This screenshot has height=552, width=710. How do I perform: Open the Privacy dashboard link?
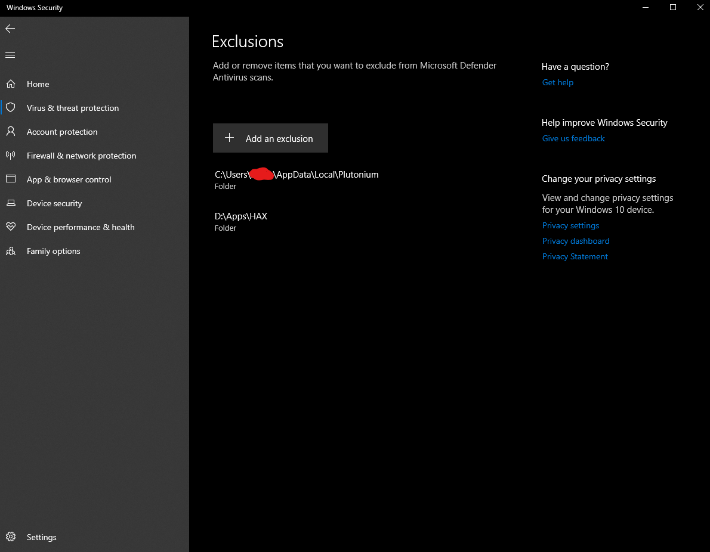coord(576,241)
